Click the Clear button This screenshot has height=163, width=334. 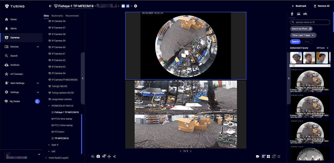point(307,42)
